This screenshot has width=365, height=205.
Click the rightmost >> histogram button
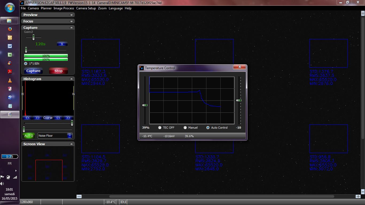(68, 118)
